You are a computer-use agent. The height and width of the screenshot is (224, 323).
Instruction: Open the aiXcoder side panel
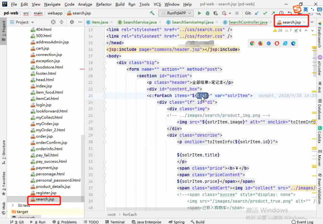[x=320, y=65]
